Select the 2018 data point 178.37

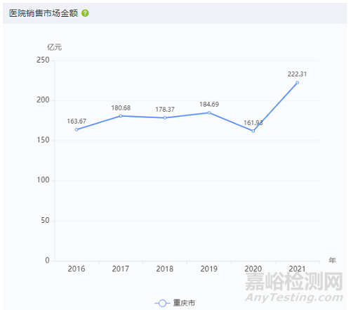click(x=165, y=118)
